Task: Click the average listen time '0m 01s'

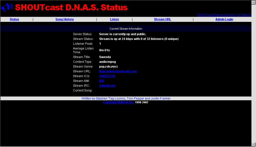Action: coord(104,50)
